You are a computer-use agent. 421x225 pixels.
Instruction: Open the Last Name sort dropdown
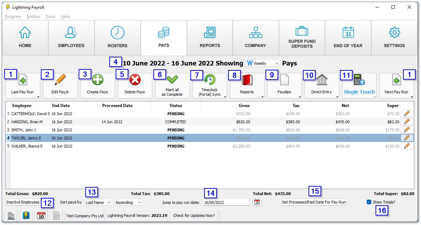click(x=98, y=202)
